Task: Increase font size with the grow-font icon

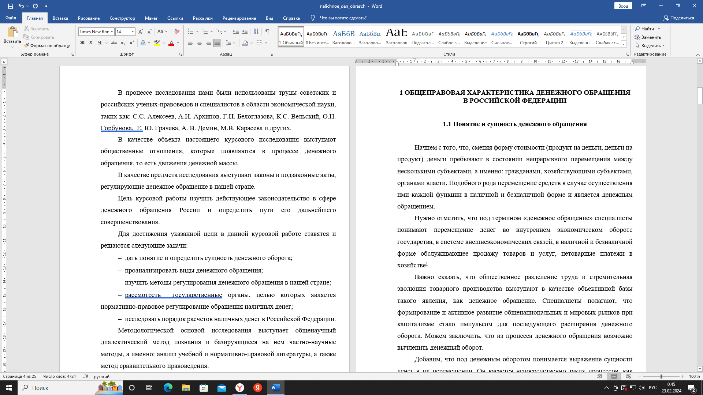Action: pyautogui.click(x=141, y=32)
